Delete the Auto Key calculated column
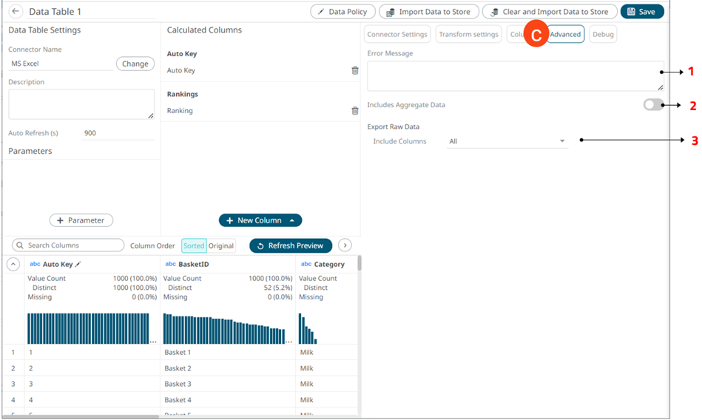 (x=355, y=70)
